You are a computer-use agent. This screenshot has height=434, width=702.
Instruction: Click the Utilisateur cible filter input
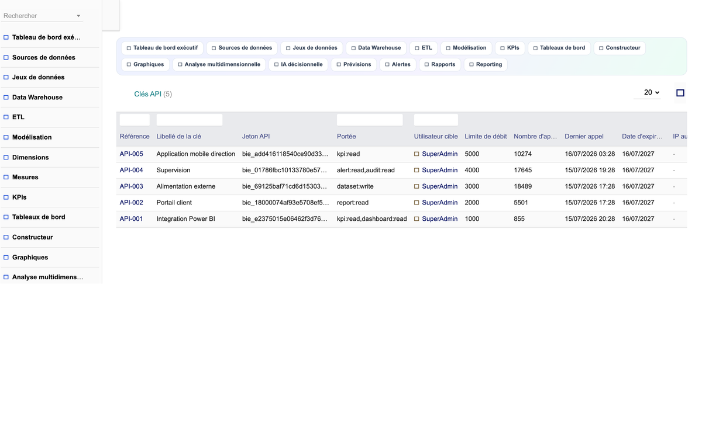436,120
